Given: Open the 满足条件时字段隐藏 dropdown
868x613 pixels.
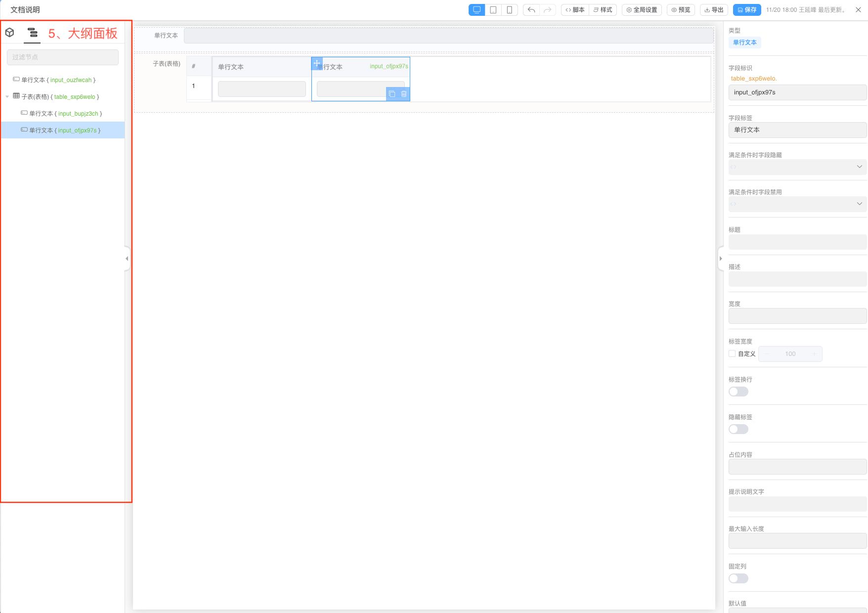Looking at the screenshot, I should (797, 167).
